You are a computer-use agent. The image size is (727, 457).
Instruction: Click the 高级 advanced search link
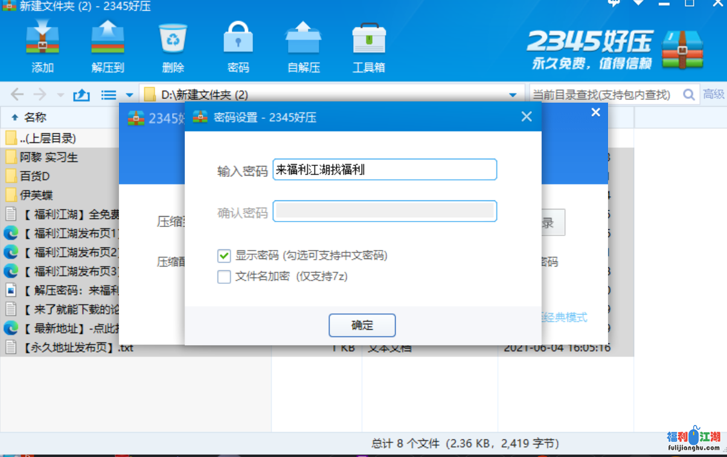pyautogui.click(x=714, y=94)
